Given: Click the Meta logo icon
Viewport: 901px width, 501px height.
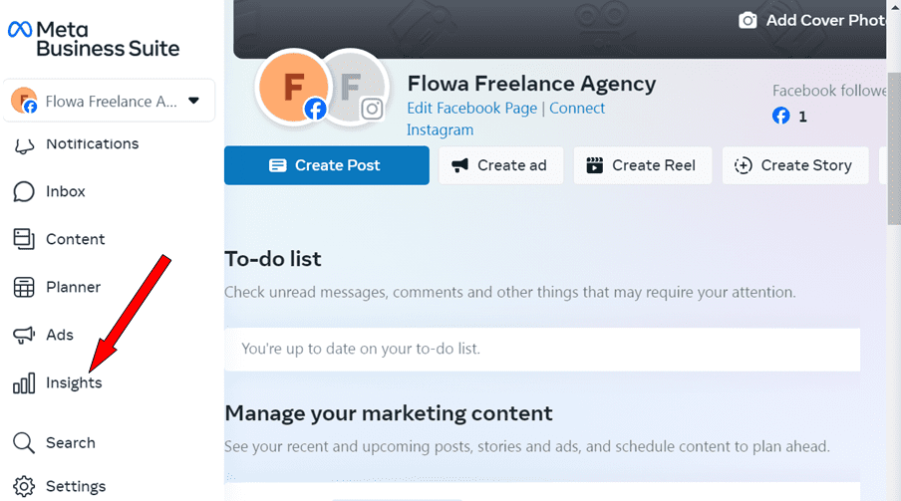Looking at the screenshot, I should (x=19, y=30).
